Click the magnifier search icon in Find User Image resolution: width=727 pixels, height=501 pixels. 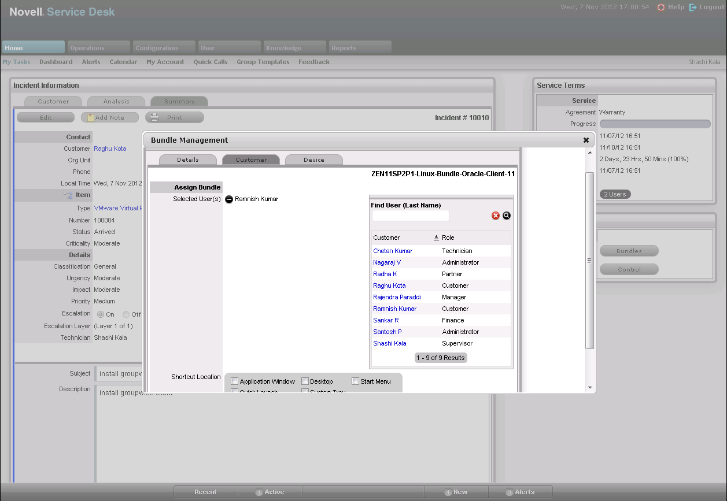point(507,216)
